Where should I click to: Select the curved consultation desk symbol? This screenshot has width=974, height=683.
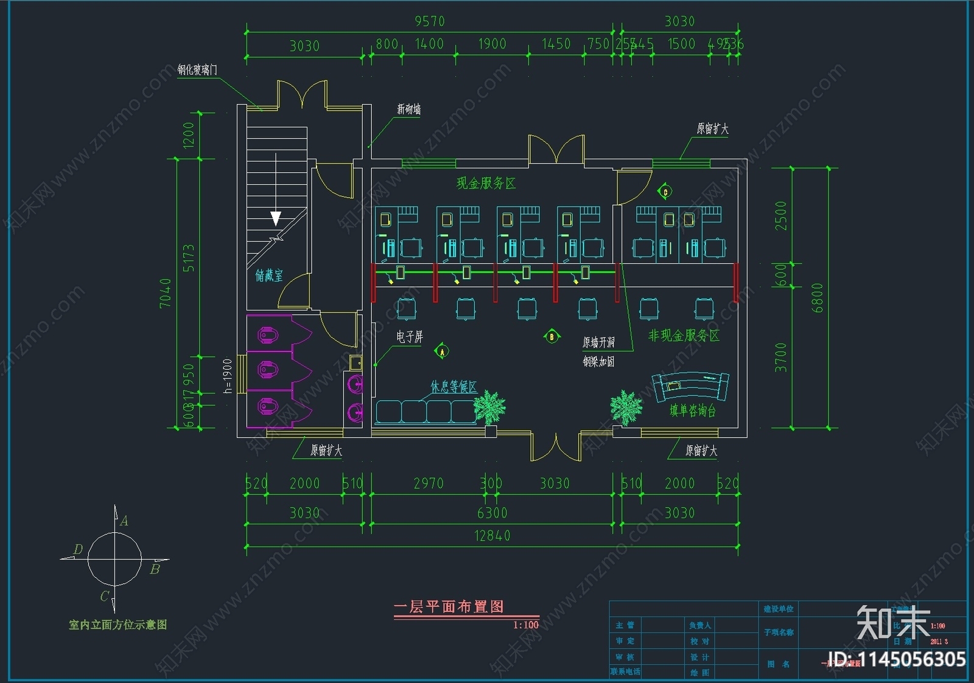coord(690,387)
